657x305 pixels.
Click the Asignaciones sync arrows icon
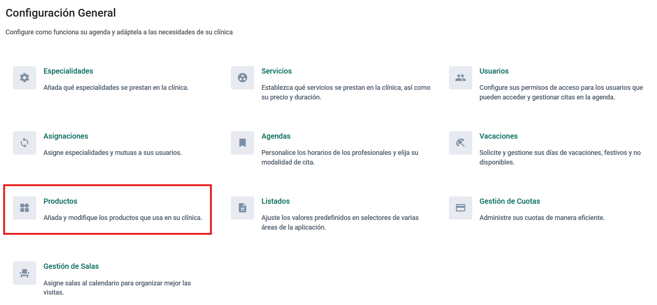pos(24,143)
